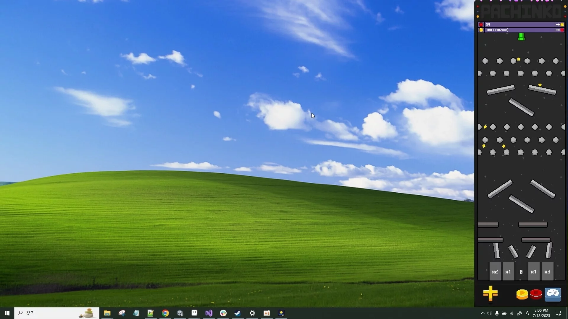Click the Pachinko app taskbar icon
568x319 pixels.
[x=281, y=313]
